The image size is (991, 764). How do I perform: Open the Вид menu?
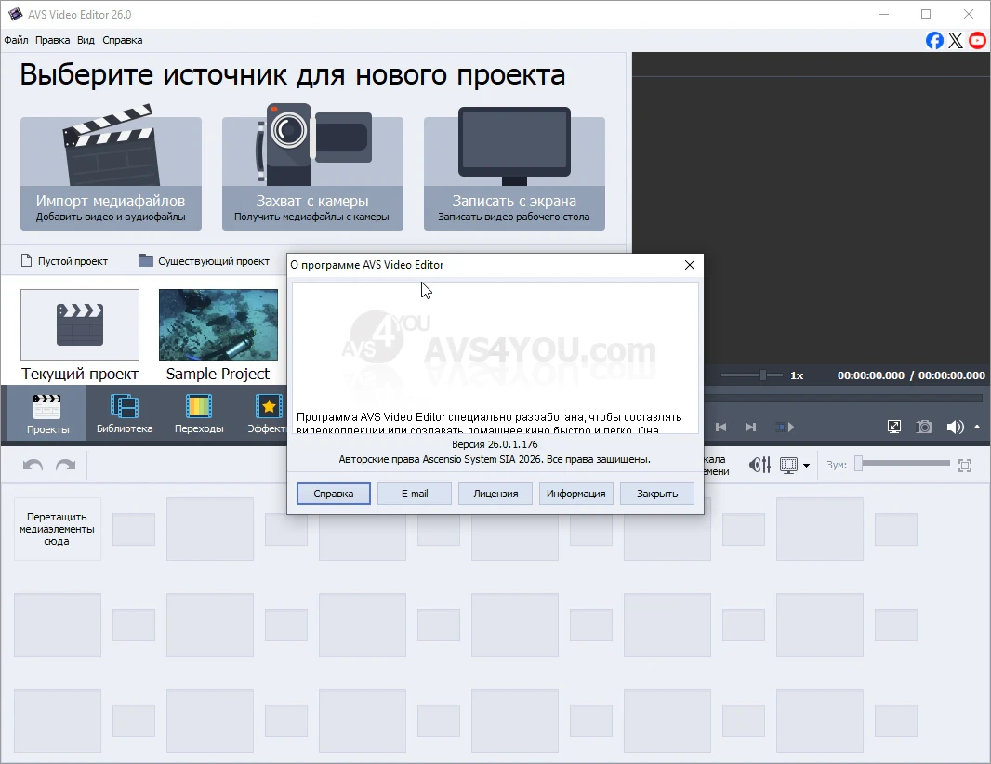(86, 40)
